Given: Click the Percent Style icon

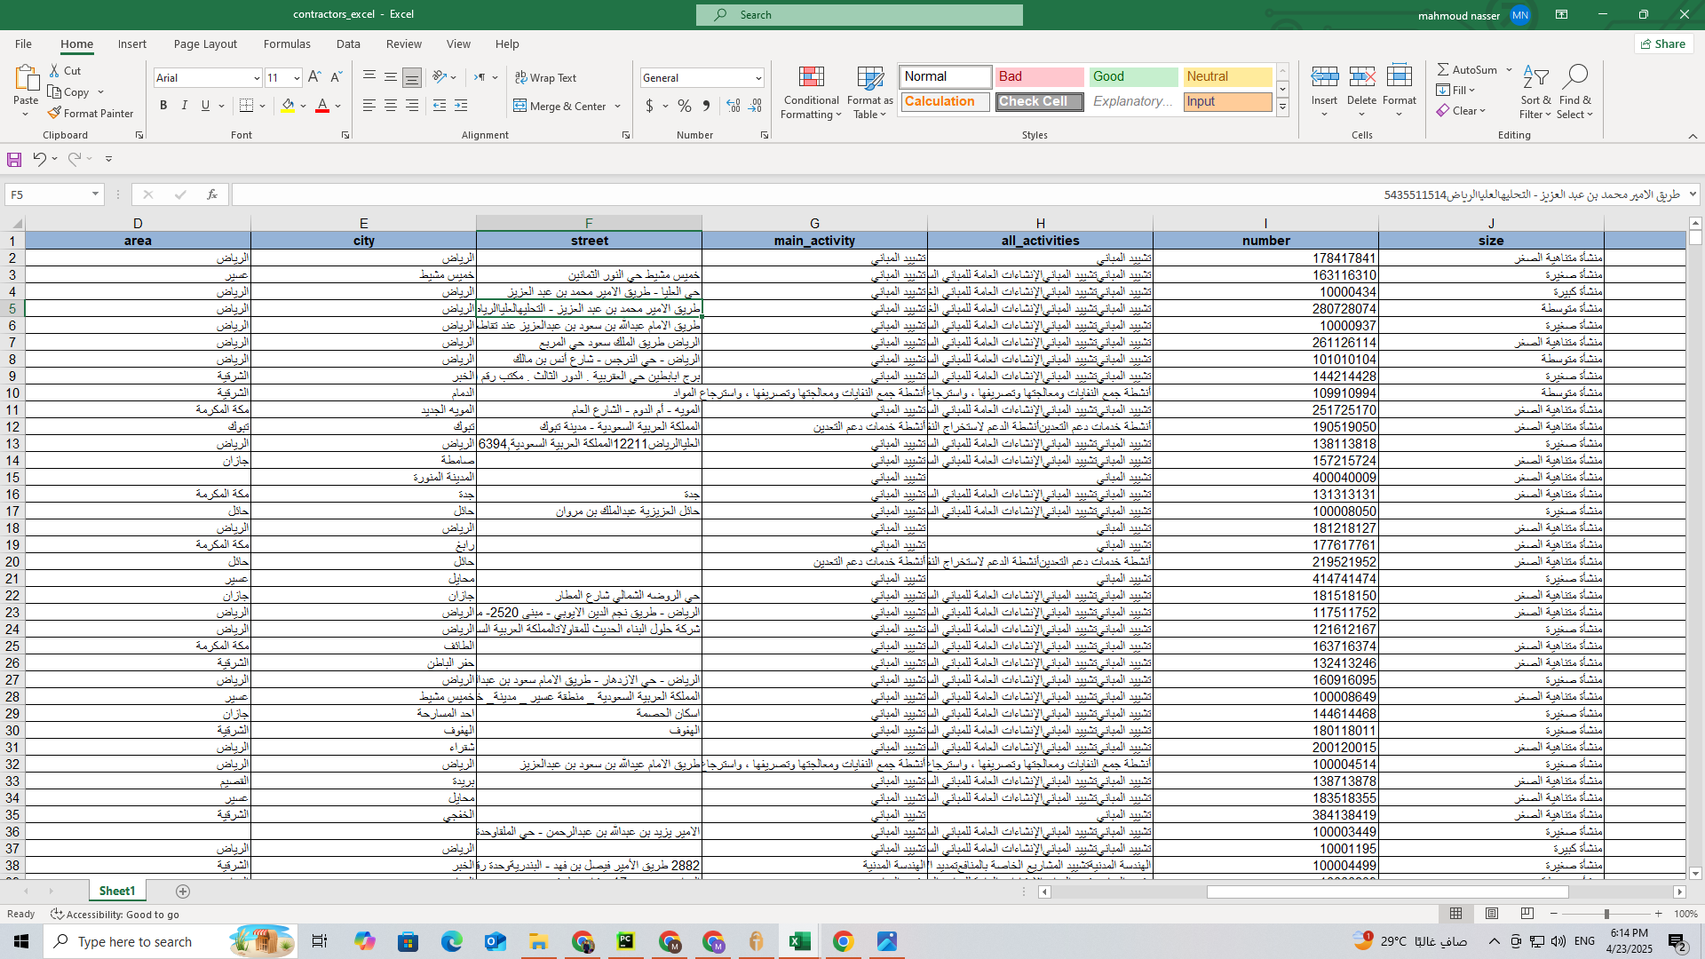Looking at the screenshot, I should pyautogui.click(x=684, y=106).
